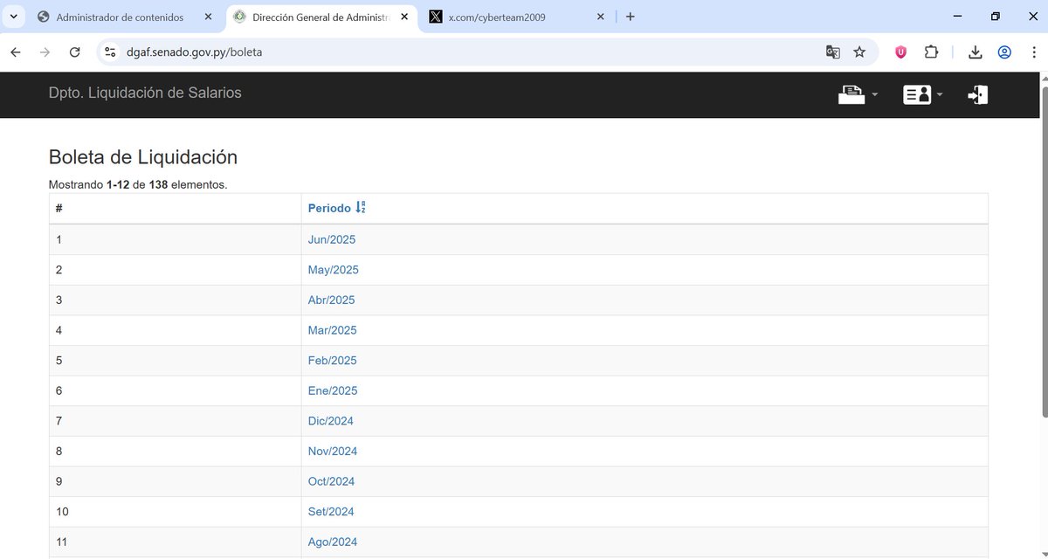The width and height of the screenshot is (1048, 559).
Task: Open the Jun/2025 boleta
Action: pos(332,239)
